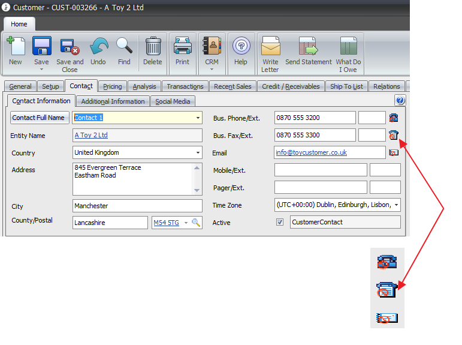Viewport: 462px width, 345px height.
Task: Click the Address box scroll down arrow
Action: coord(197,190)
